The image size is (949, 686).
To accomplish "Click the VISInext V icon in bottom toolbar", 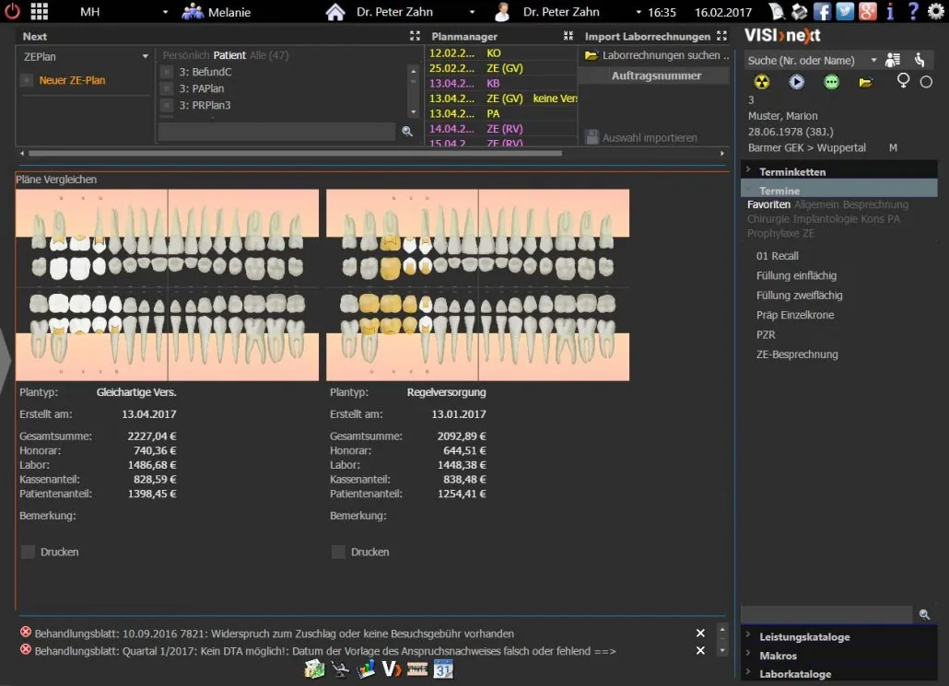I will 392,669.
